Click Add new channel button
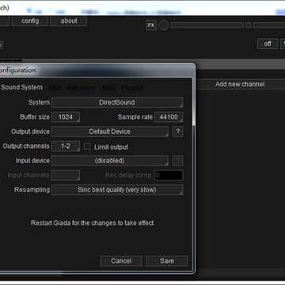Viewport: 285px width, 285px height. [x=240, y=84]
